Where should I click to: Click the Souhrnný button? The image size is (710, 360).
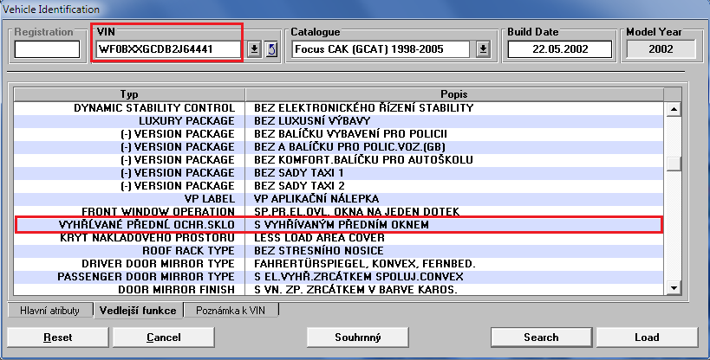[x=359, y=337]
